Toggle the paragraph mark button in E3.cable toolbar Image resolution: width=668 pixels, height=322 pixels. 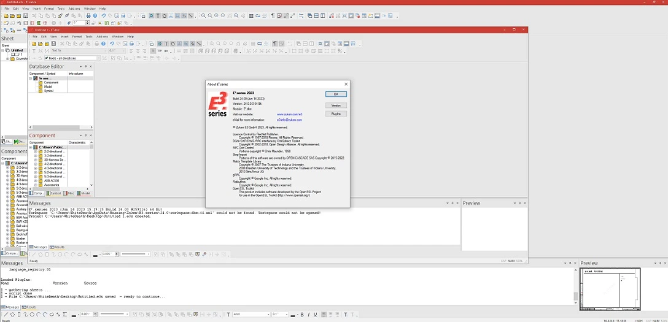273,16
